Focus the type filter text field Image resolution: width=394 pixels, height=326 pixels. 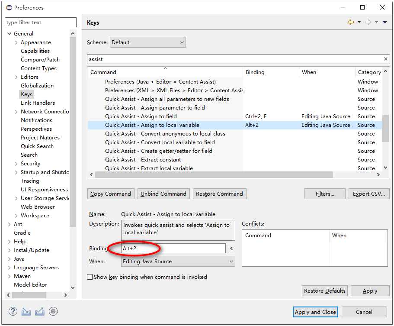pyautogui.click(x=41, y=23)
